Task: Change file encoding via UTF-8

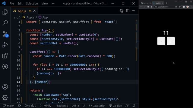Action: coord(75,106)
